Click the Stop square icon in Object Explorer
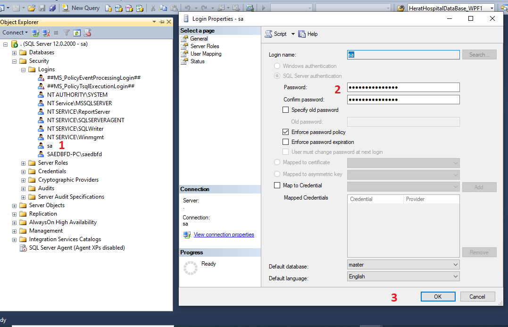This screenshot has width=508, height=327. pos(56,33)
